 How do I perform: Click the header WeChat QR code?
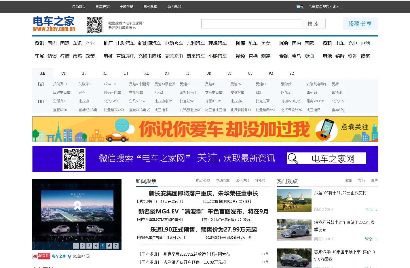[95, 25]
